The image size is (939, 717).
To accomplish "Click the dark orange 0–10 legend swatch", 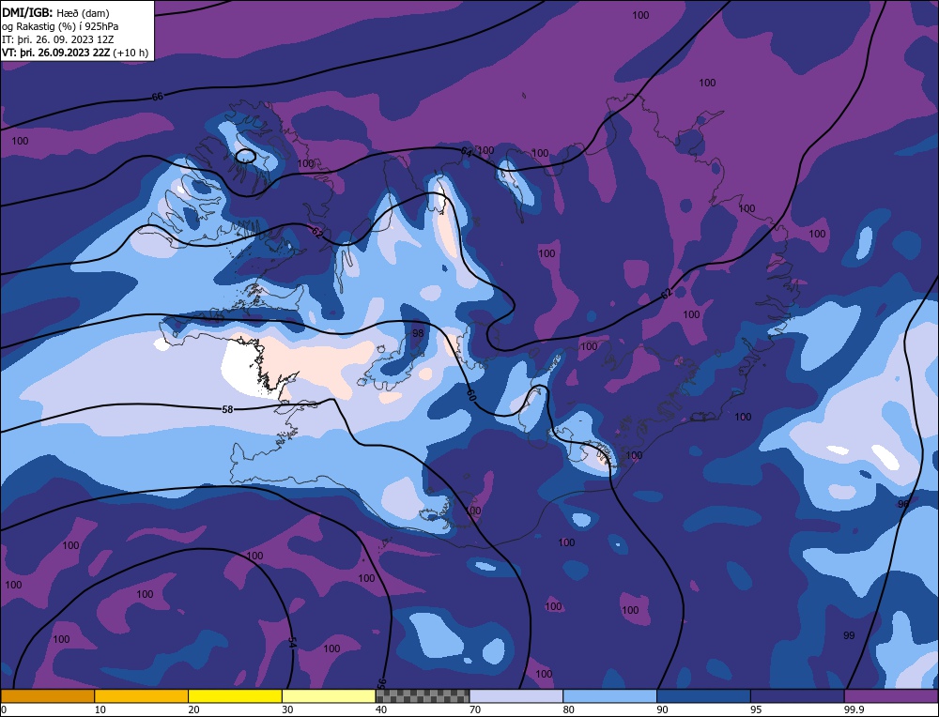I will pyautogui.click(x=47, y=695).
